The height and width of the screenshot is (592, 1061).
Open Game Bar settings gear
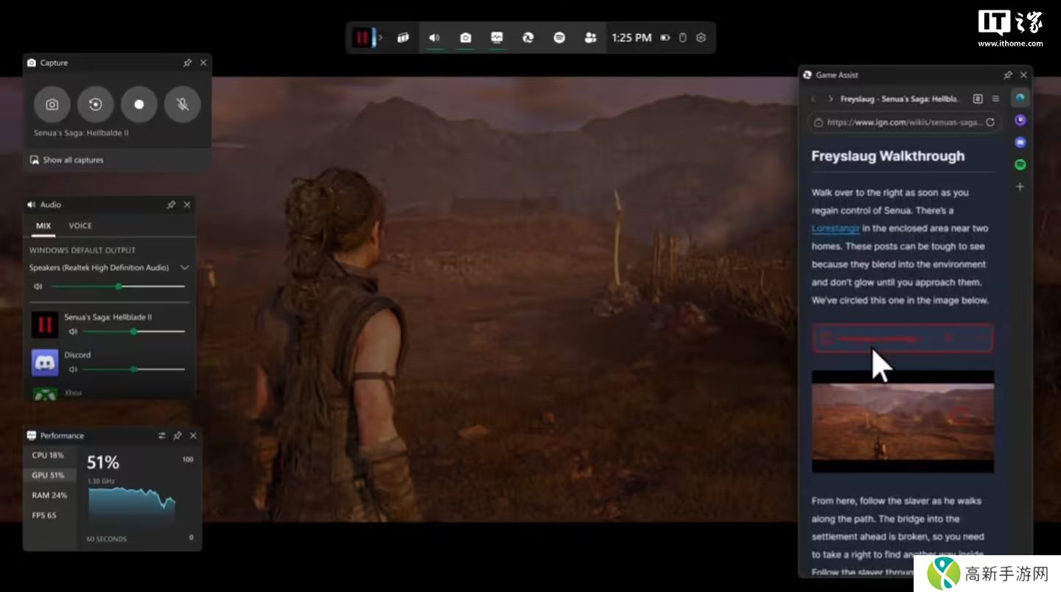click(701, 38)
